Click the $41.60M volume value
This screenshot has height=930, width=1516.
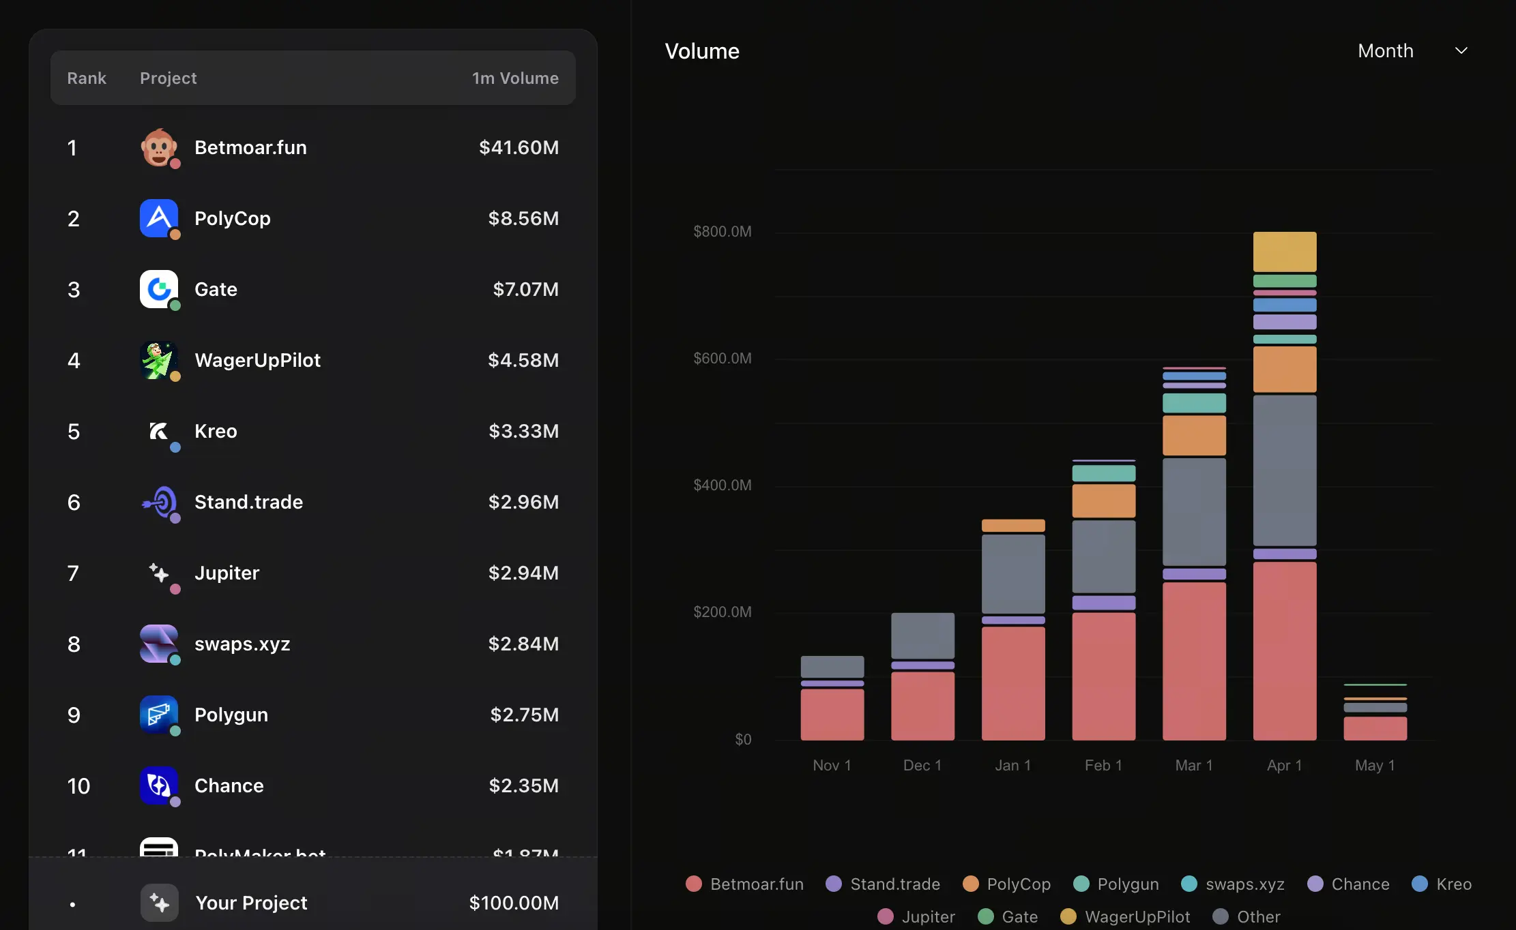(x=519, y=147)
